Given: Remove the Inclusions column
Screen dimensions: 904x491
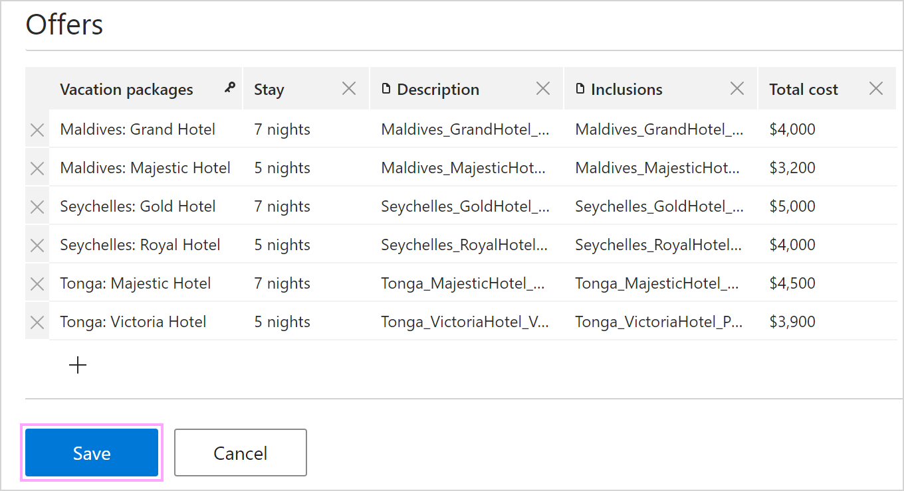Looking at the screenshot, I should coord(737,88).
